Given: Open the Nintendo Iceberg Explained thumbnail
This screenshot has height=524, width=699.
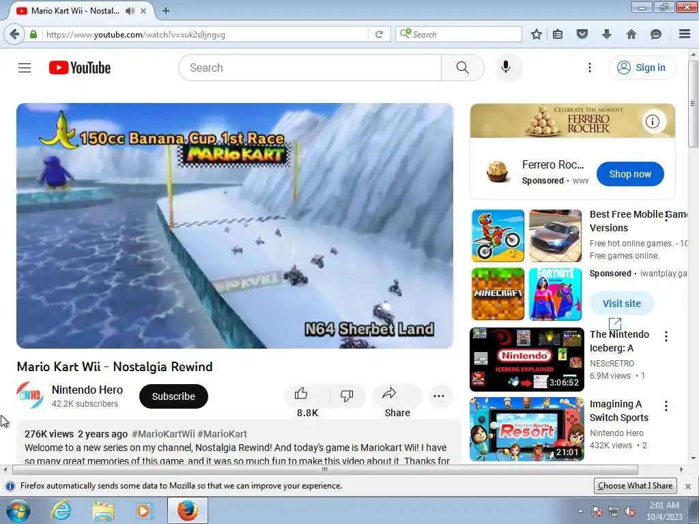Looking at the screenshot, I should (527, 360).
